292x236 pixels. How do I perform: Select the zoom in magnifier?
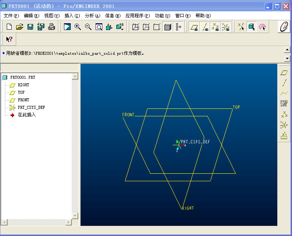(x=78, y=27)
